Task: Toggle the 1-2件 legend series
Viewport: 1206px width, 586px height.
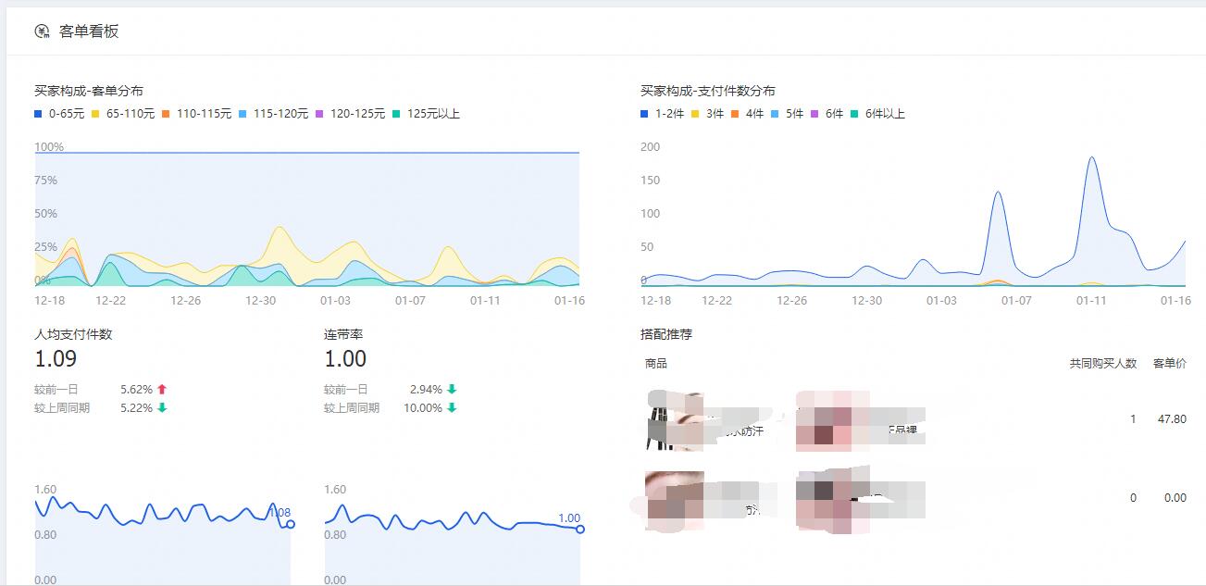Action: click(x=663, y=114)
